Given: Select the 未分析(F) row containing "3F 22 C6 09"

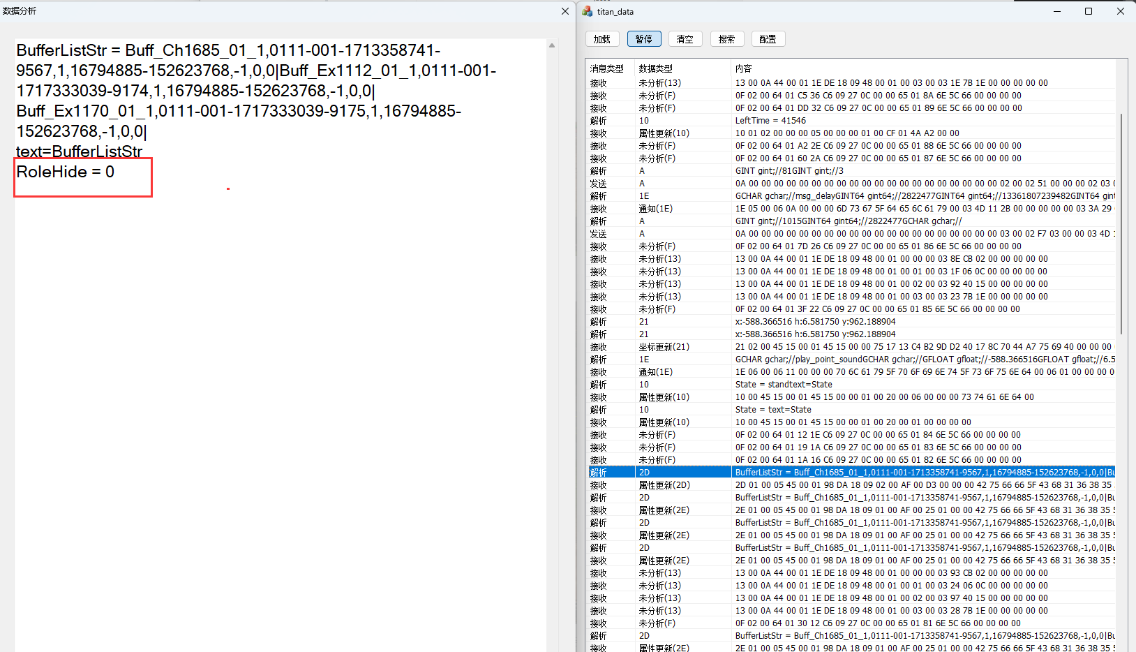Looking at the screenshot, I should pyautogui.click(x=851, y=309).
